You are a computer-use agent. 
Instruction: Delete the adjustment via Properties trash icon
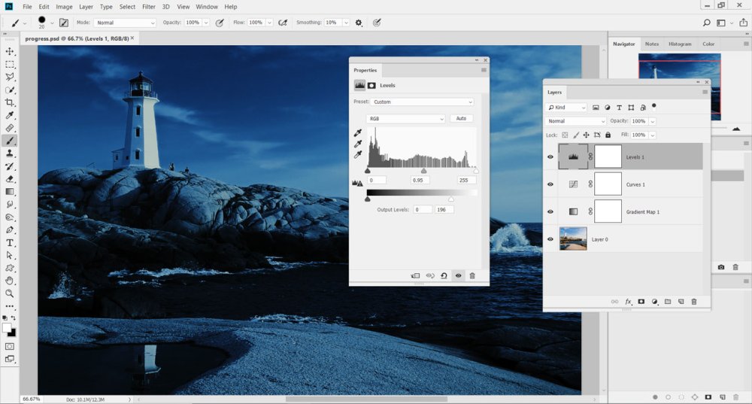472,275
